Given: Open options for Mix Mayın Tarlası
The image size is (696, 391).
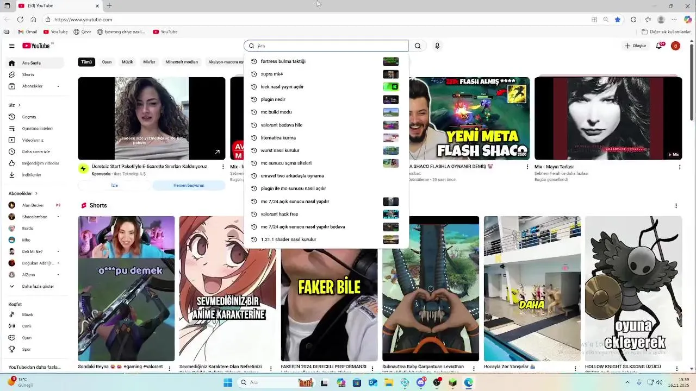Looking at the screenshot, I should 679,167.
